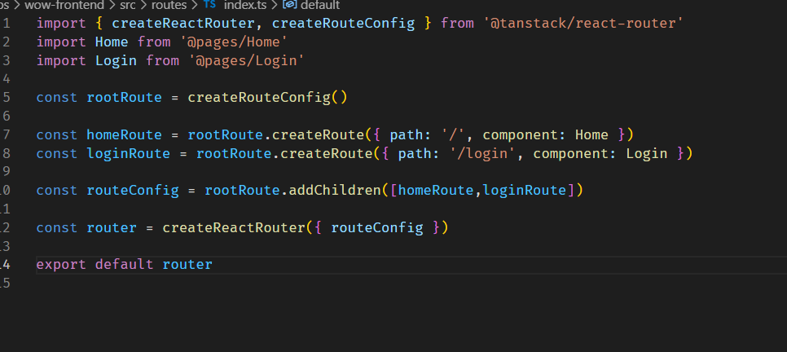Click the line number 5 gutter

pos(6,98)
